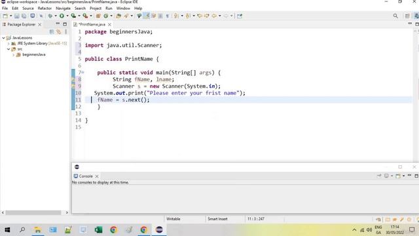Click the magnifier Access search icon
The image size is (419, 236).
tap(395, 16)
